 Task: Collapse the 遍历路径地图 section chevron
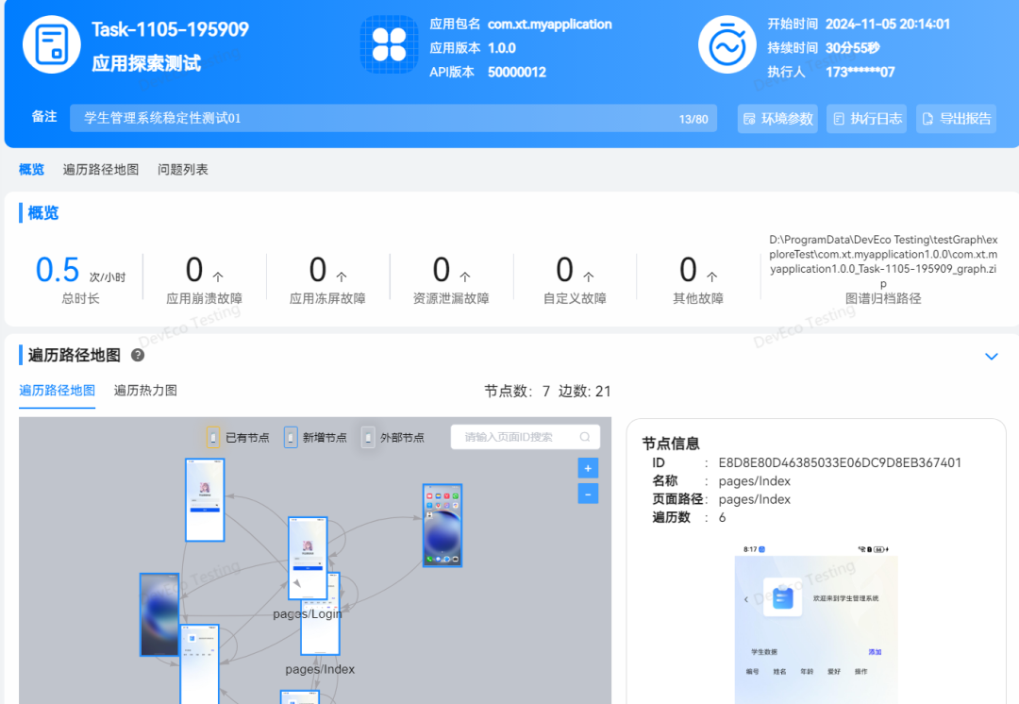(991, 356)
